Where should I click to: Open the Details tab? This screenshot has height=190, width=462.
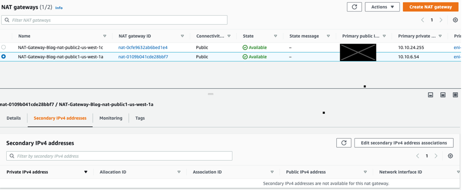14,118
